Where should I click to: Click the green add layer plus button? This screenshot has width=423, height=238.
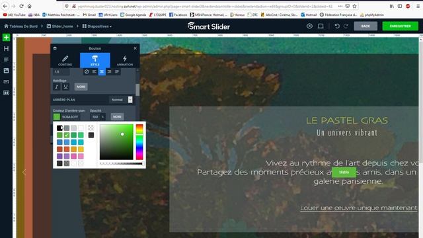pos(6,37)
